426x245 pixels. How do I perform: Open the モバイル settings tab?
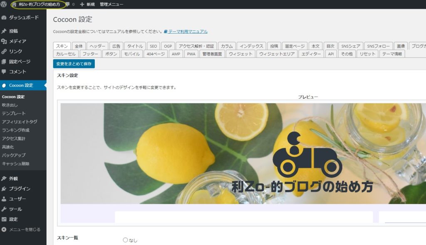click(x=132, y=54)
